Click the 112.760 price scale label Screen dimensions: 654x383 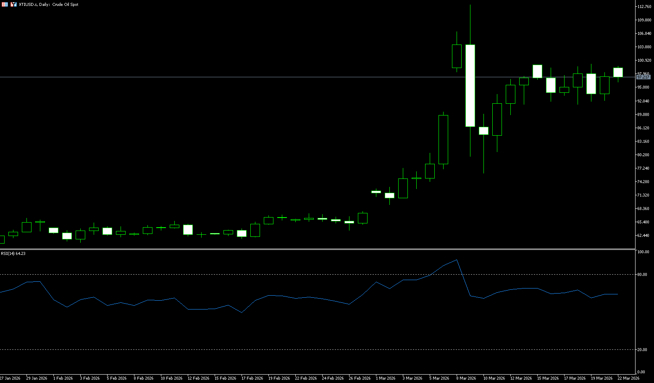(x=644, y=7)
